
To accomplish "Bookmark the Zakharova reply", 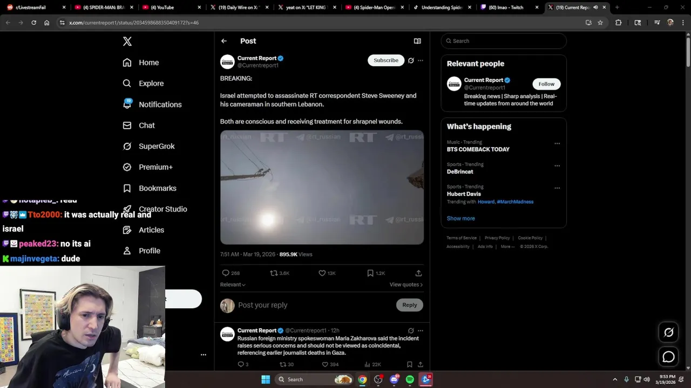I will (x=410, y=364).
